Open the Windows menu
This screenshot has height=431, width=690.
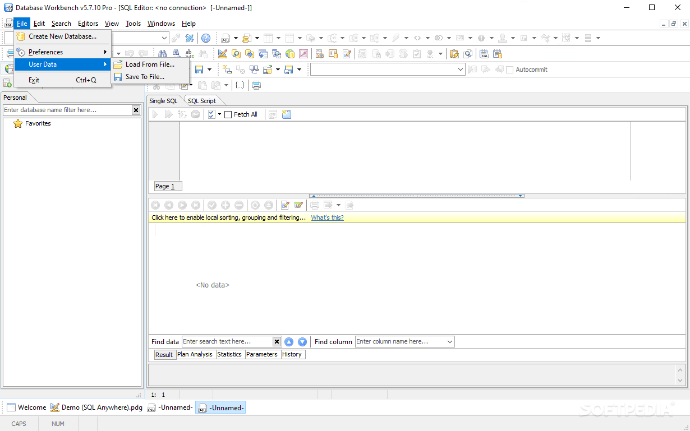pyautogui.click(x=161, y=24)
